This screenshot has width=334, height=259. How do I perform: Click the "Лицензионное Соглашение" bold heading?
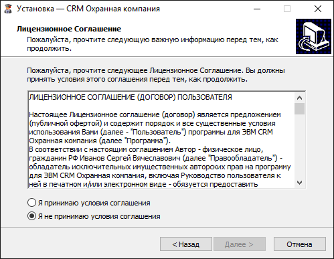click(x=69, y=29)
